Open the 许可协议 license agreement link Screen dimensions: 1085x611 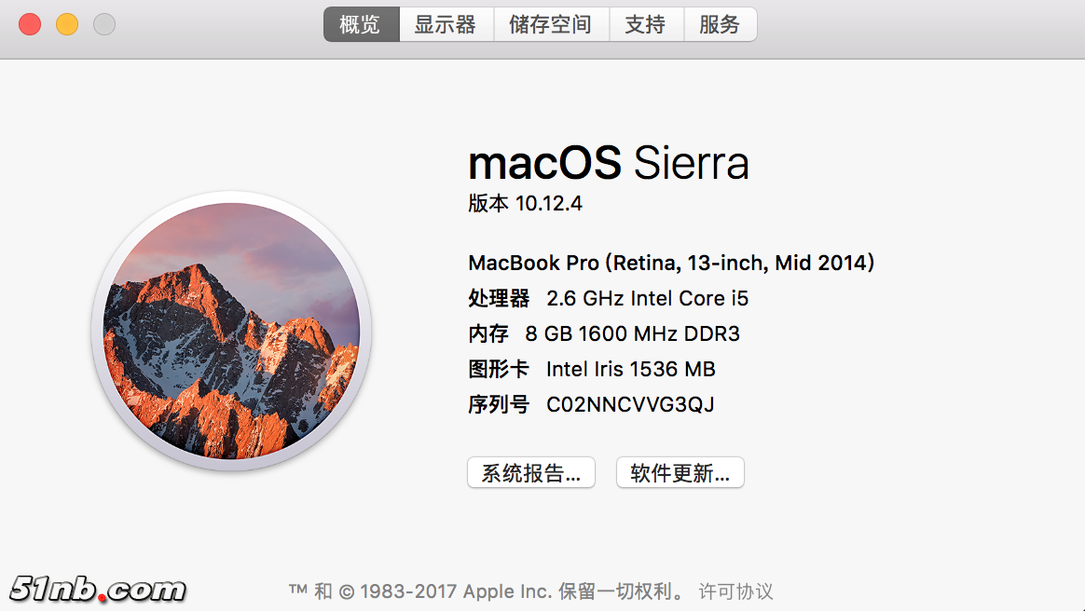(x=736, y=591)
